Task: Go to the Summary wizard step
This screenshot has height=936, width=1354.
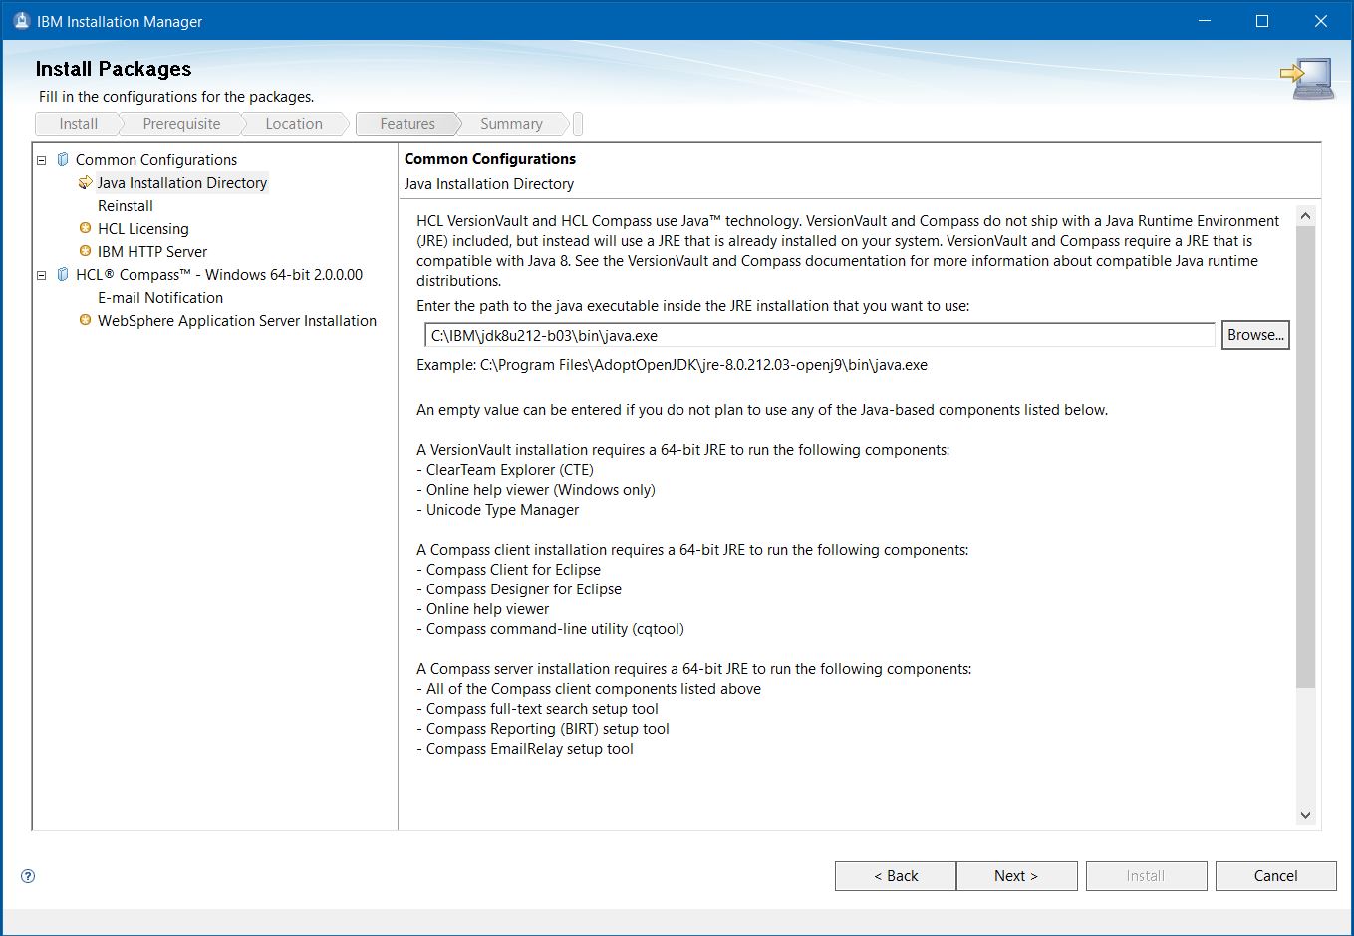Action: [511, 124]
